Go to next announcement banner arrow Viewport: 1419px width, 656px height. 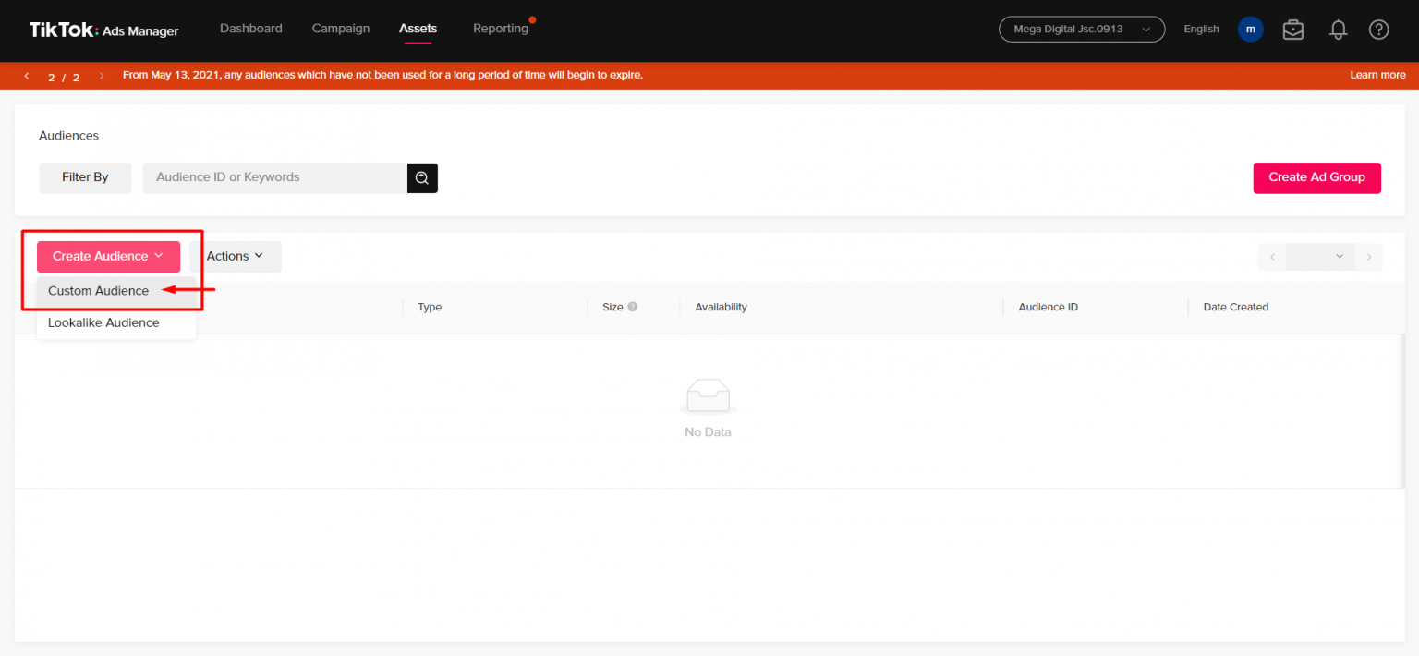(x=102, y=76)
